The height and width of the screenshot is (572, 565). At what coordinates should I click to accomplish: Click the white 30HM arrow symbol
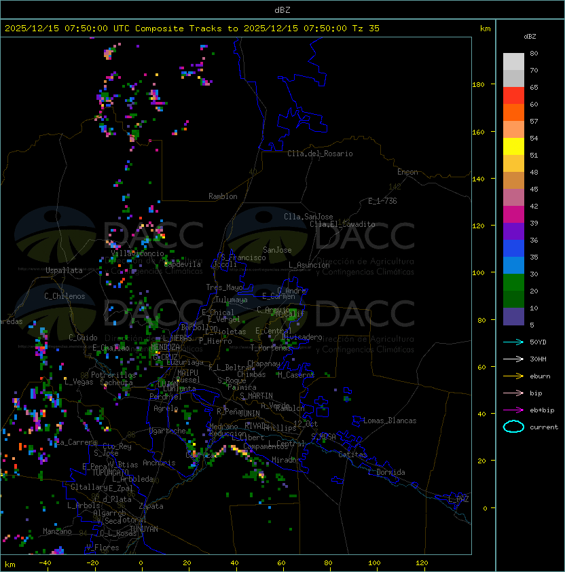(x=513, y=359)
